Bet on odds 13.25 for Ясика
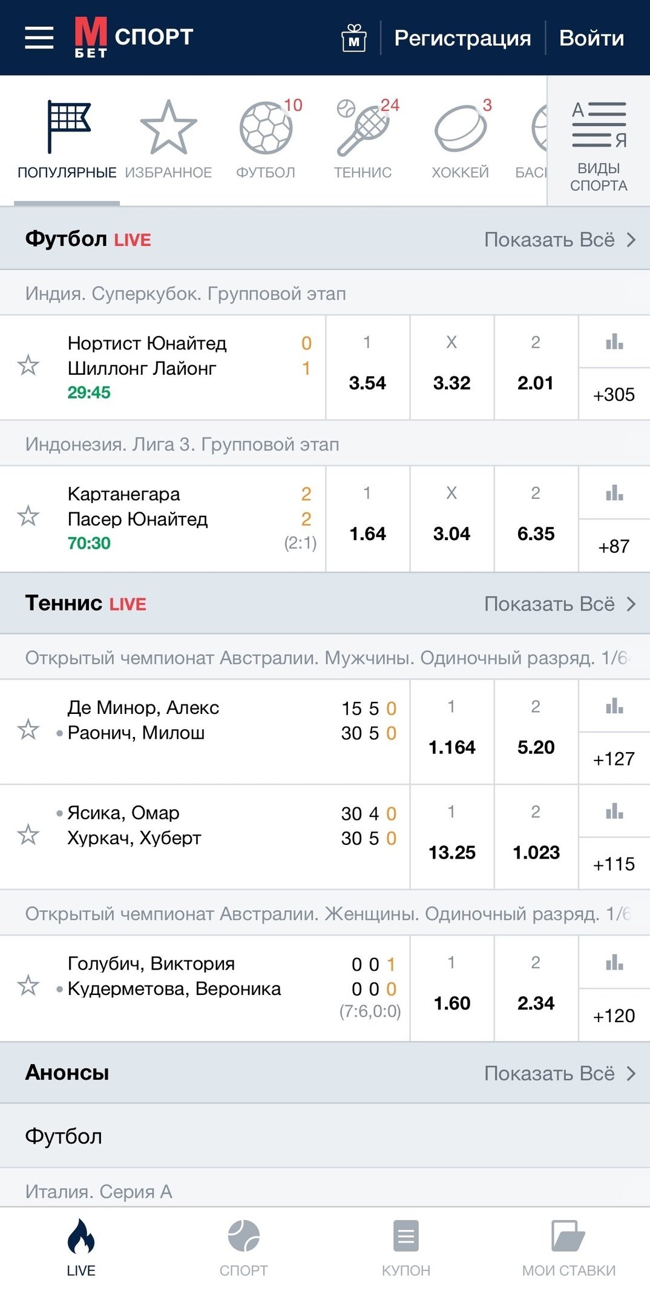Screen dimensions: 650x1308 tap(452, 852)
